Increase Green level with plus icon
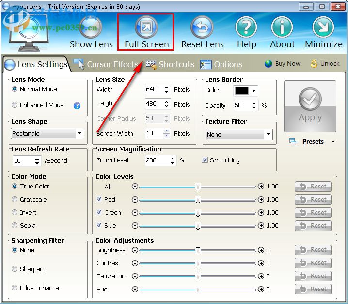This screenshot has height=304, width=348. 261,213
